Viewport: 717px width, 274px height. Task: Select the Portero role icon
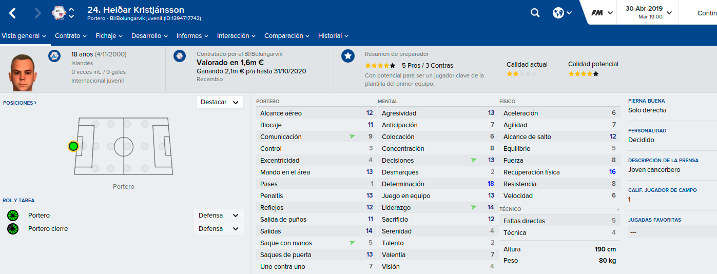click(13, 216)
